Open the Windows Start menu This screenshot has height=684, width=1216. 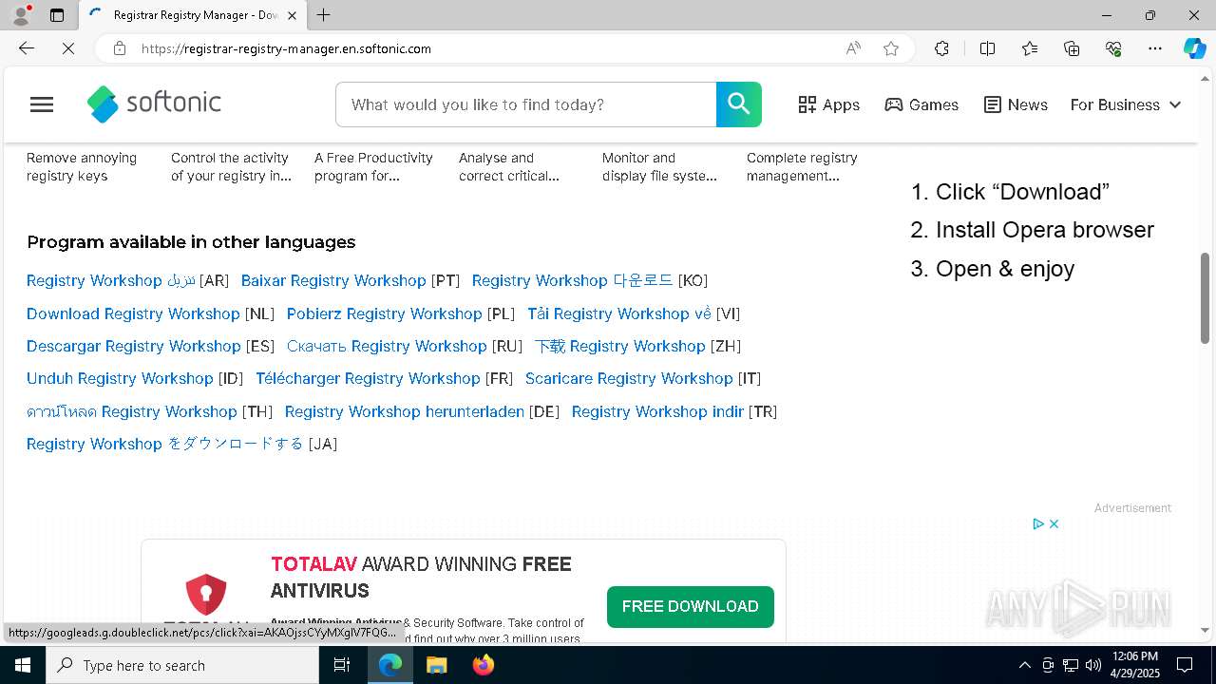tap(23, 665)
